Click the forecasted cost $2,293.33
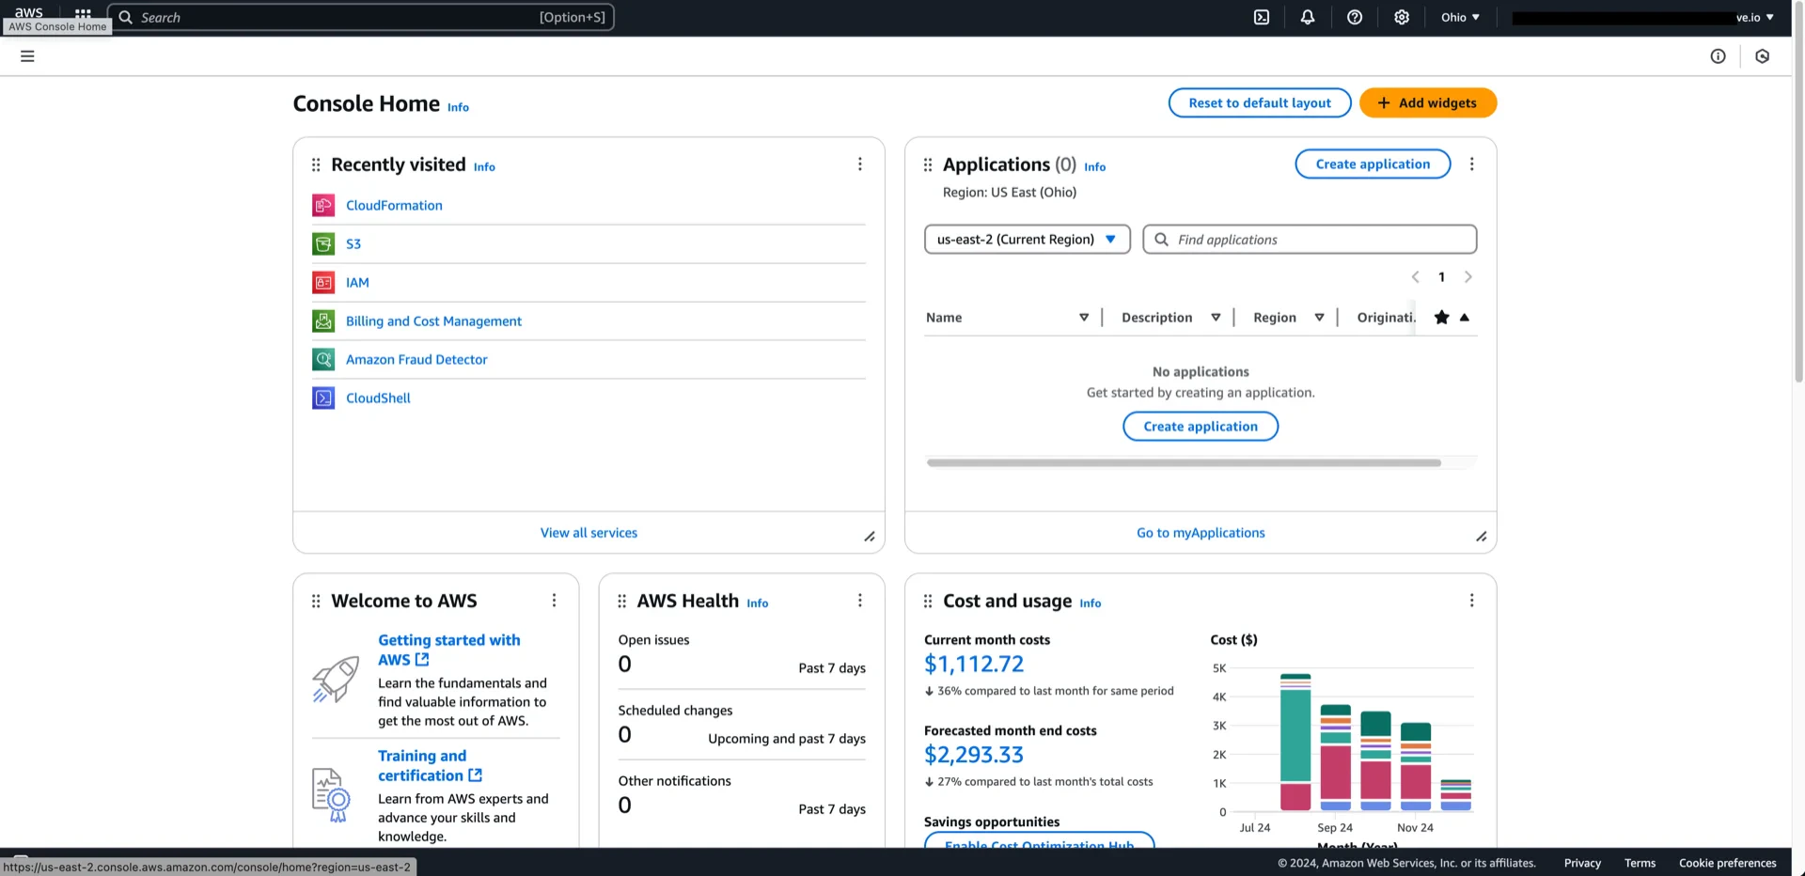 [974, 755]
